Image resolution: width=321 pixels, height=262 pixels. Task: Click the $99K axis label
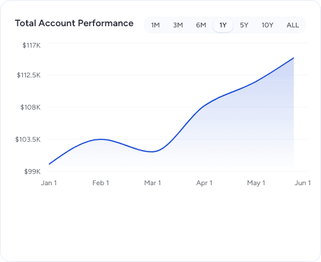coord(32,171)
